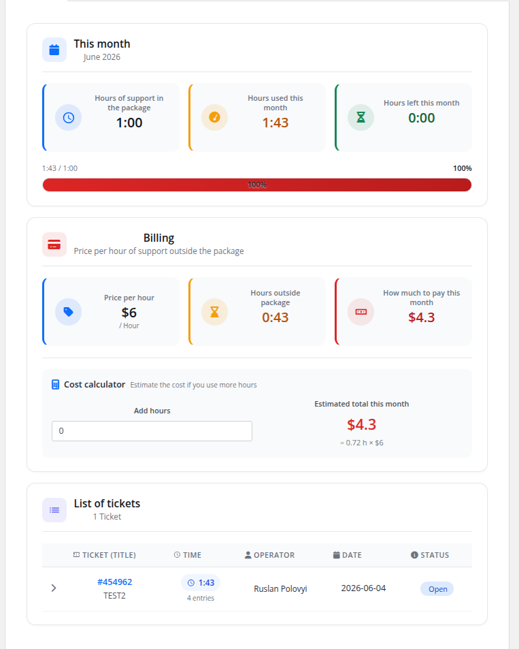Click the TIME column header
This screenshot has height=649, width=519.
187,555
